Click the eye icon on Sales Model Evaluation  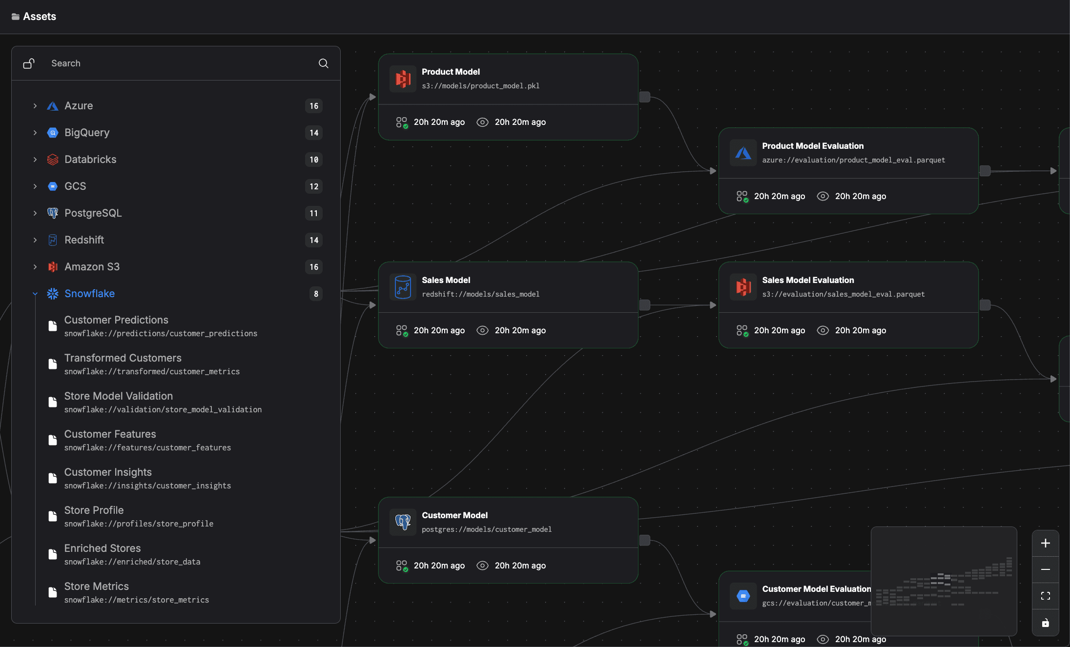[x=823, y=330]
